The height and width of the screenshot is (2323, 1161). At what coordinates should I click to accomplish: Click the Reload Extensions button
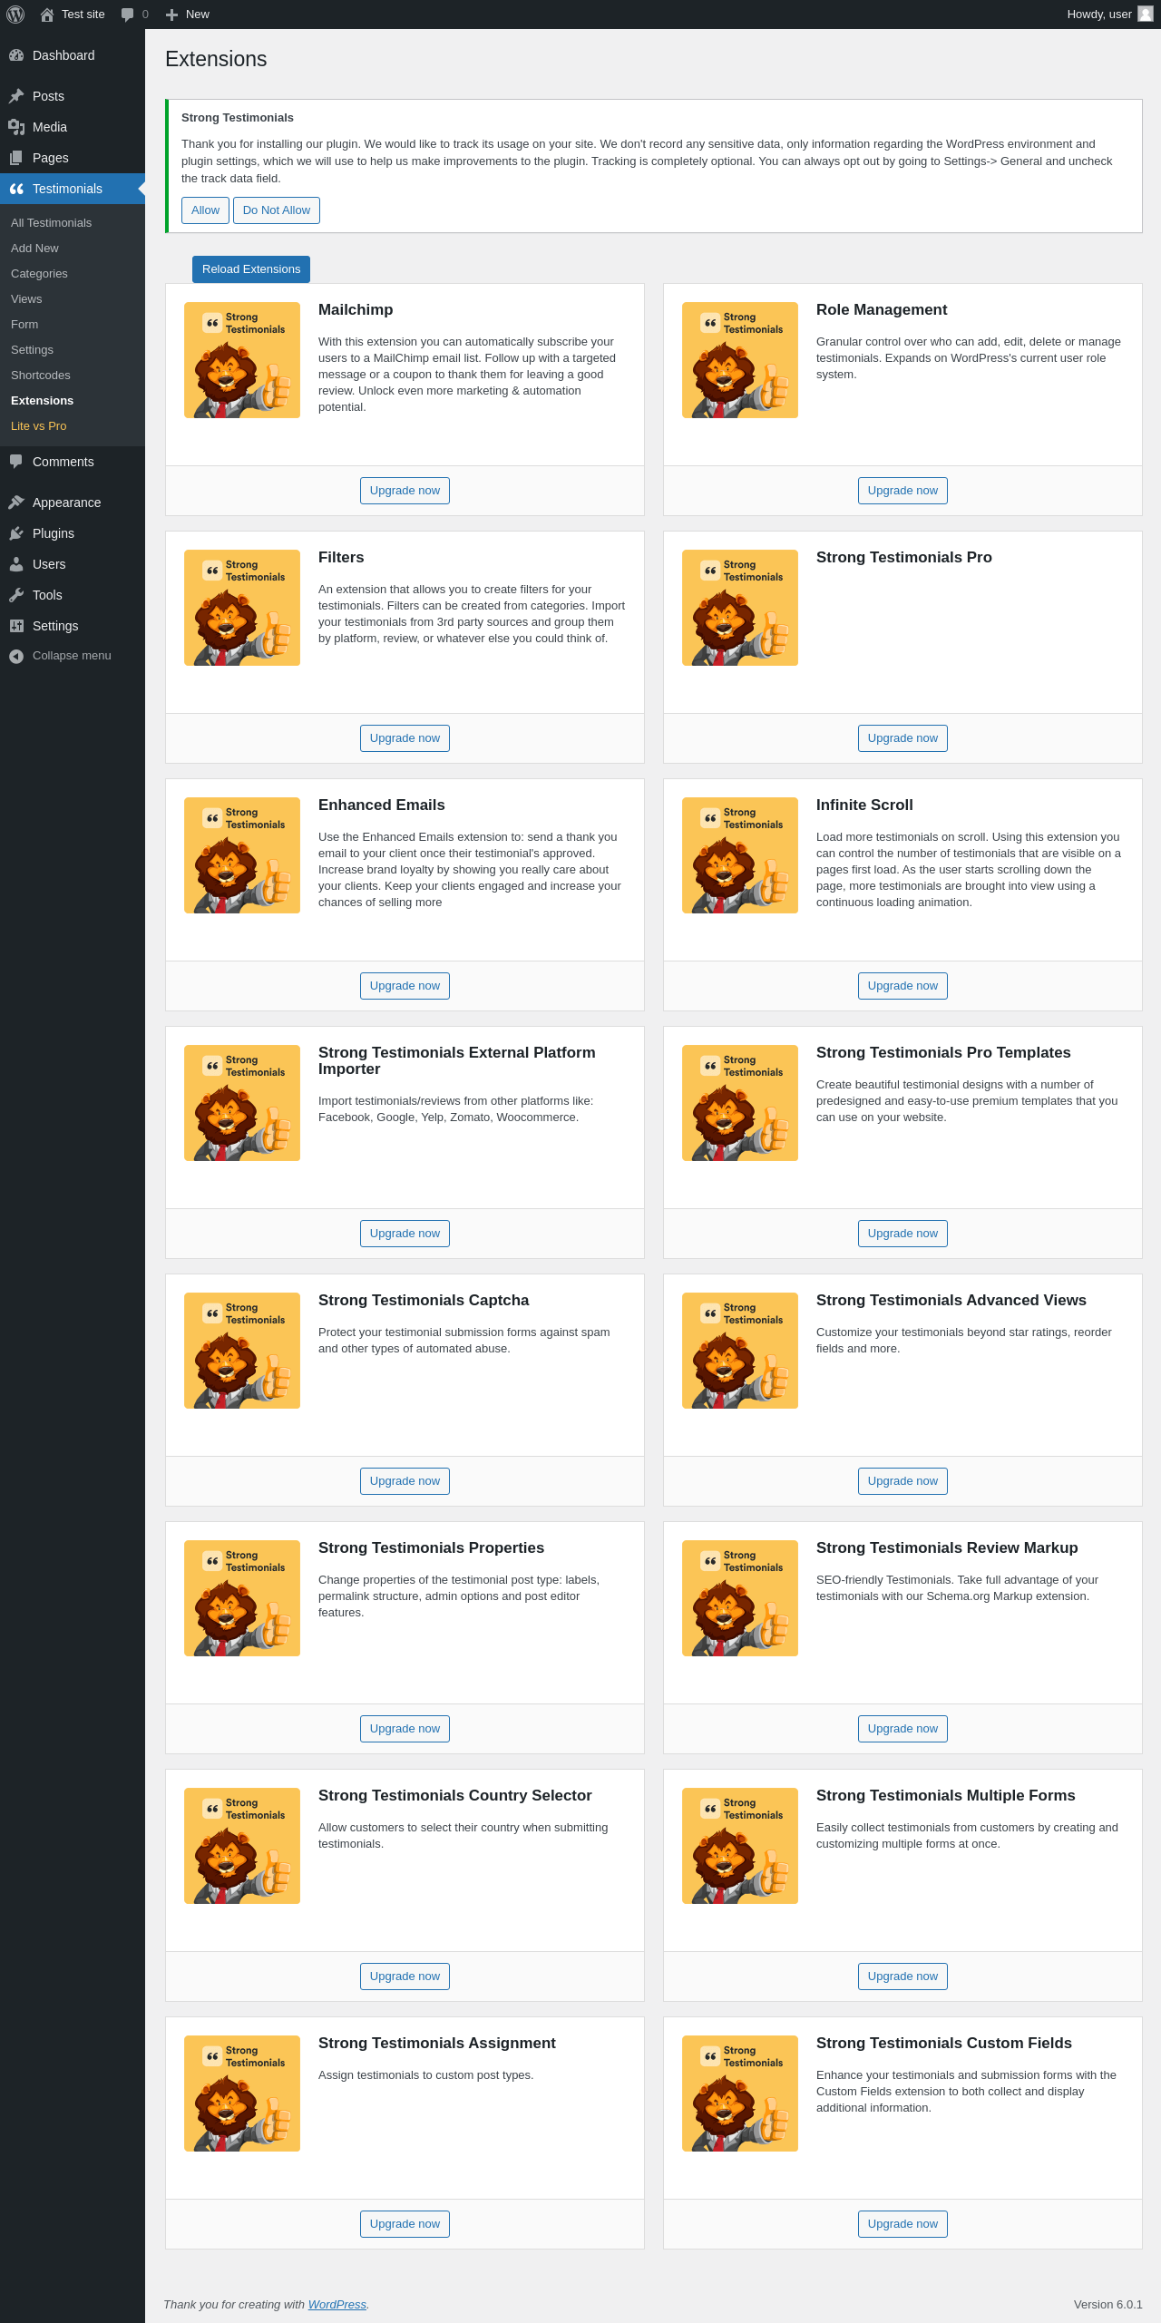(x=251, y=269)
